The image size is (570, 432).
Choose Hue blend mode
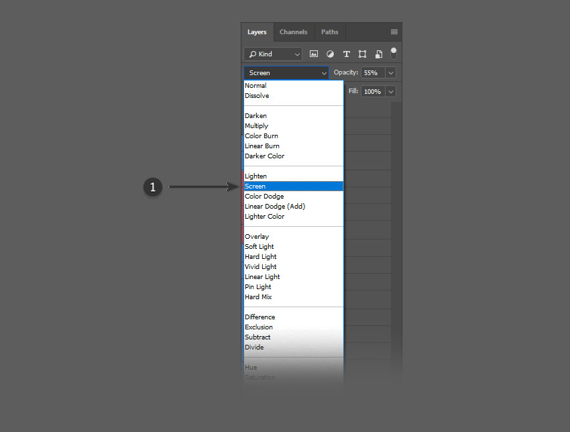(294, 368)
